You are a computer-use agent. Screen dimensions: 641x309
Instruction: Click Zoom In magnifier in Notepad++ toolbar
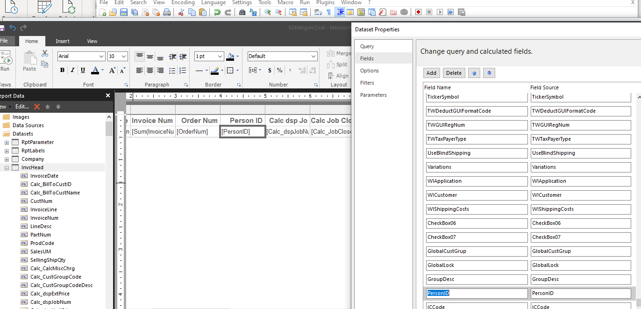tap(268, 12)
